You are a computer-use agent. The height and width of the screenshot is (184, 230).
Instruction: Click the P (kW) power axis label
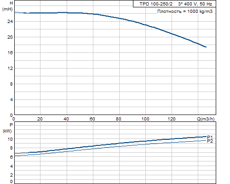[x=7, y=128]
